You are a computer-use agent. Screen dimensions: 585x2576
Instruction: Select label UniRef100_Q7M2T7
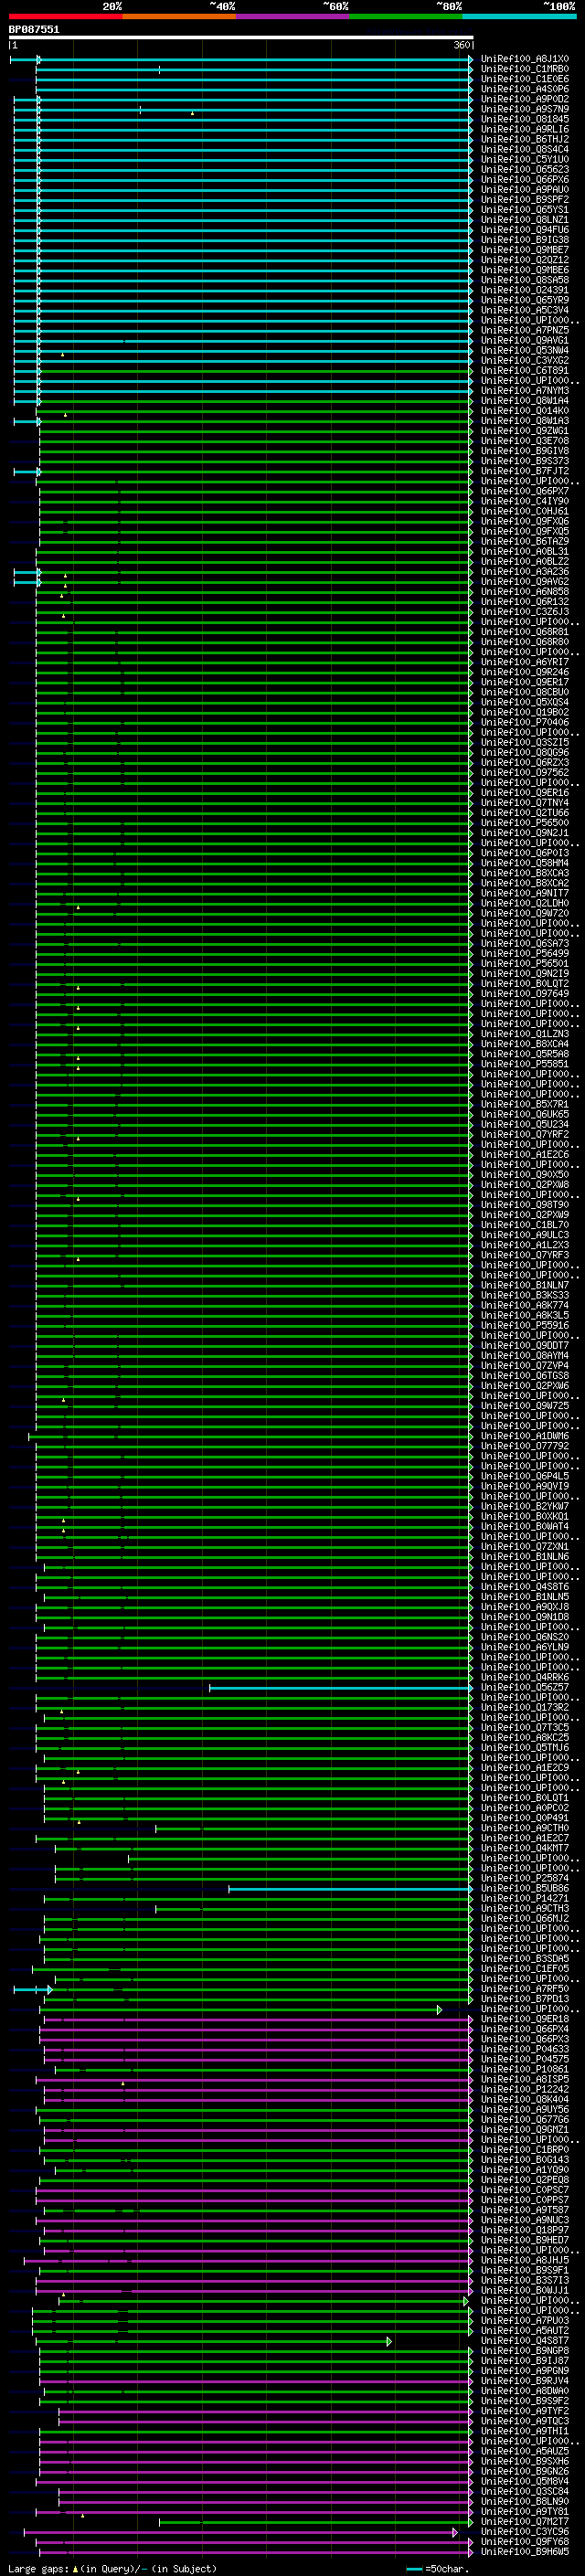[x=525, y=2521]
